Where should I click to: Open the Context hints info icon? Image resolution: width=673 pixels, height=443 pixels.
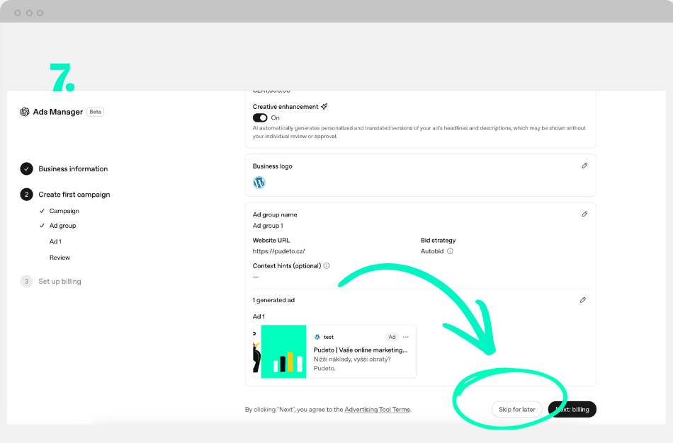click(x=327, y=266)
